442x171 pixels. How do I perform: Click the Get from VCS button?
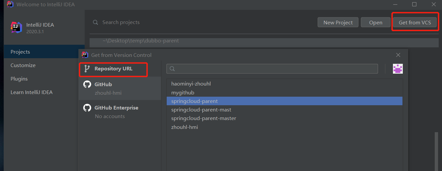tap(415, 22)
